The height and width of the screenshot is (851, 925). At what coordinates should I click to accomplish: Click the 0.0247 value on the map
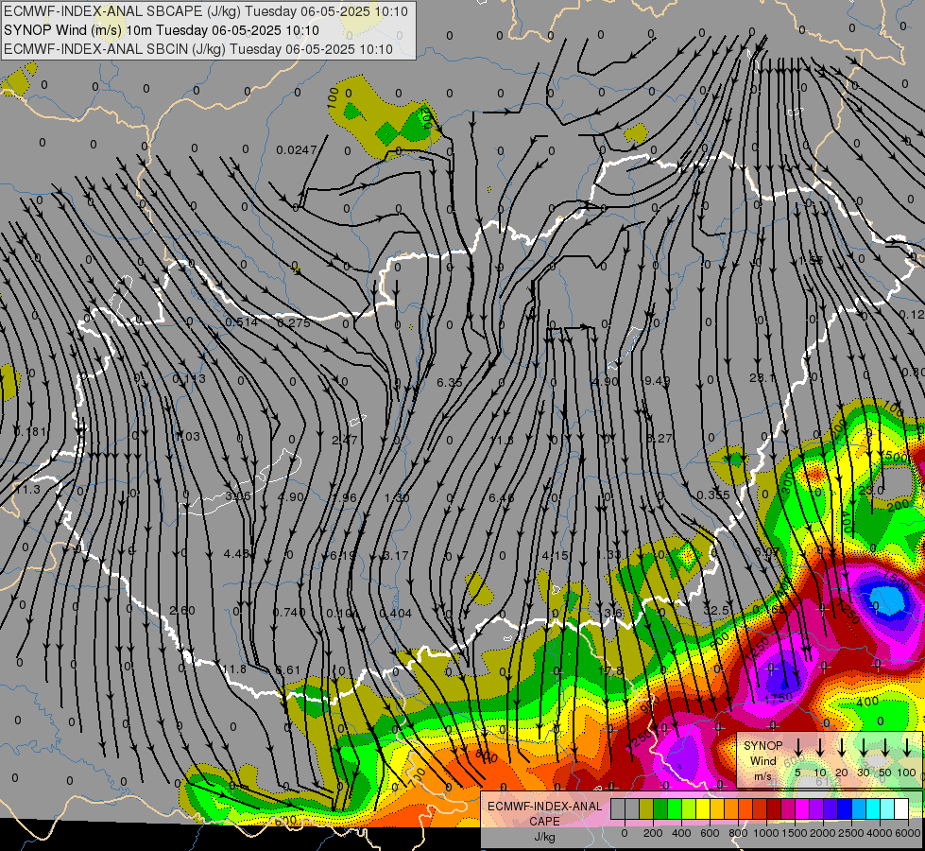point(297,150)
